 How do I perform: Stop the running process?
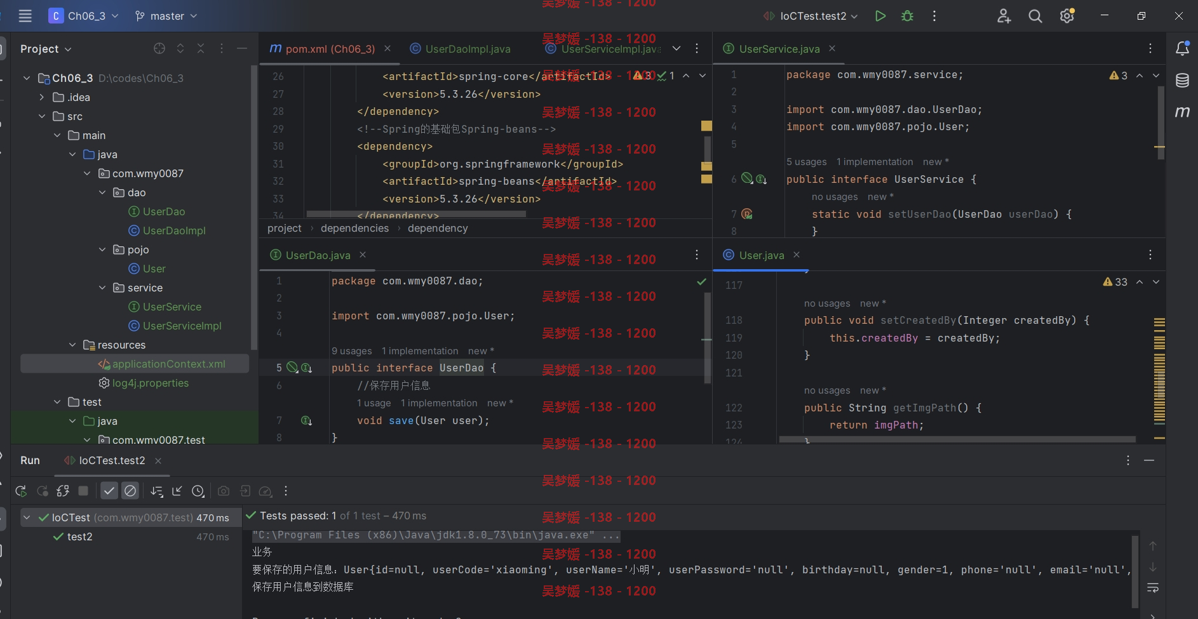[83, 491]
